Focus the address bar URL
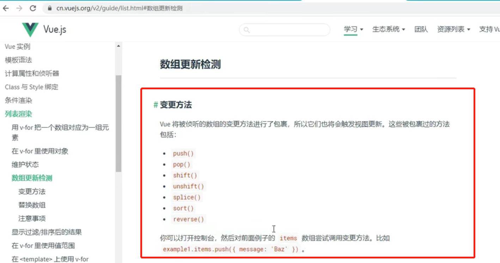 tap(120, 8)
